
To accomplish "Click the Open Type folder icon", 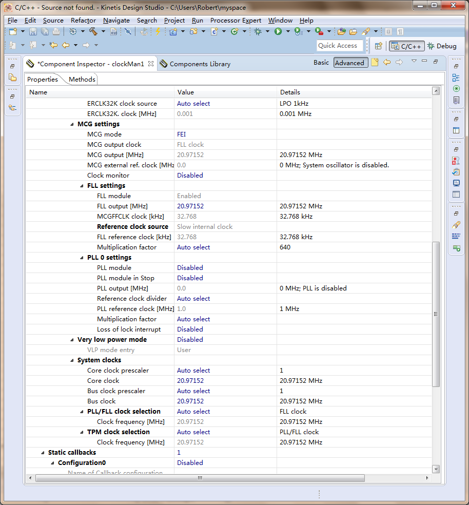I will click(x=341, y=32).
